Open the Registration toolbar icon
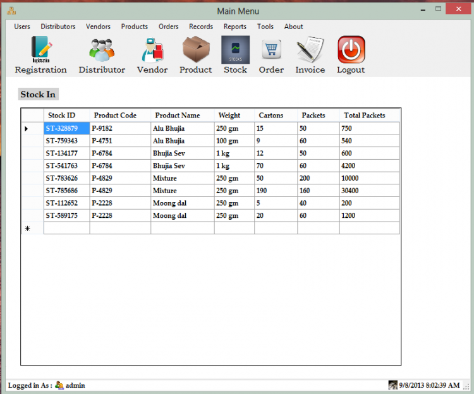474x394 pixels. (41, 50)
